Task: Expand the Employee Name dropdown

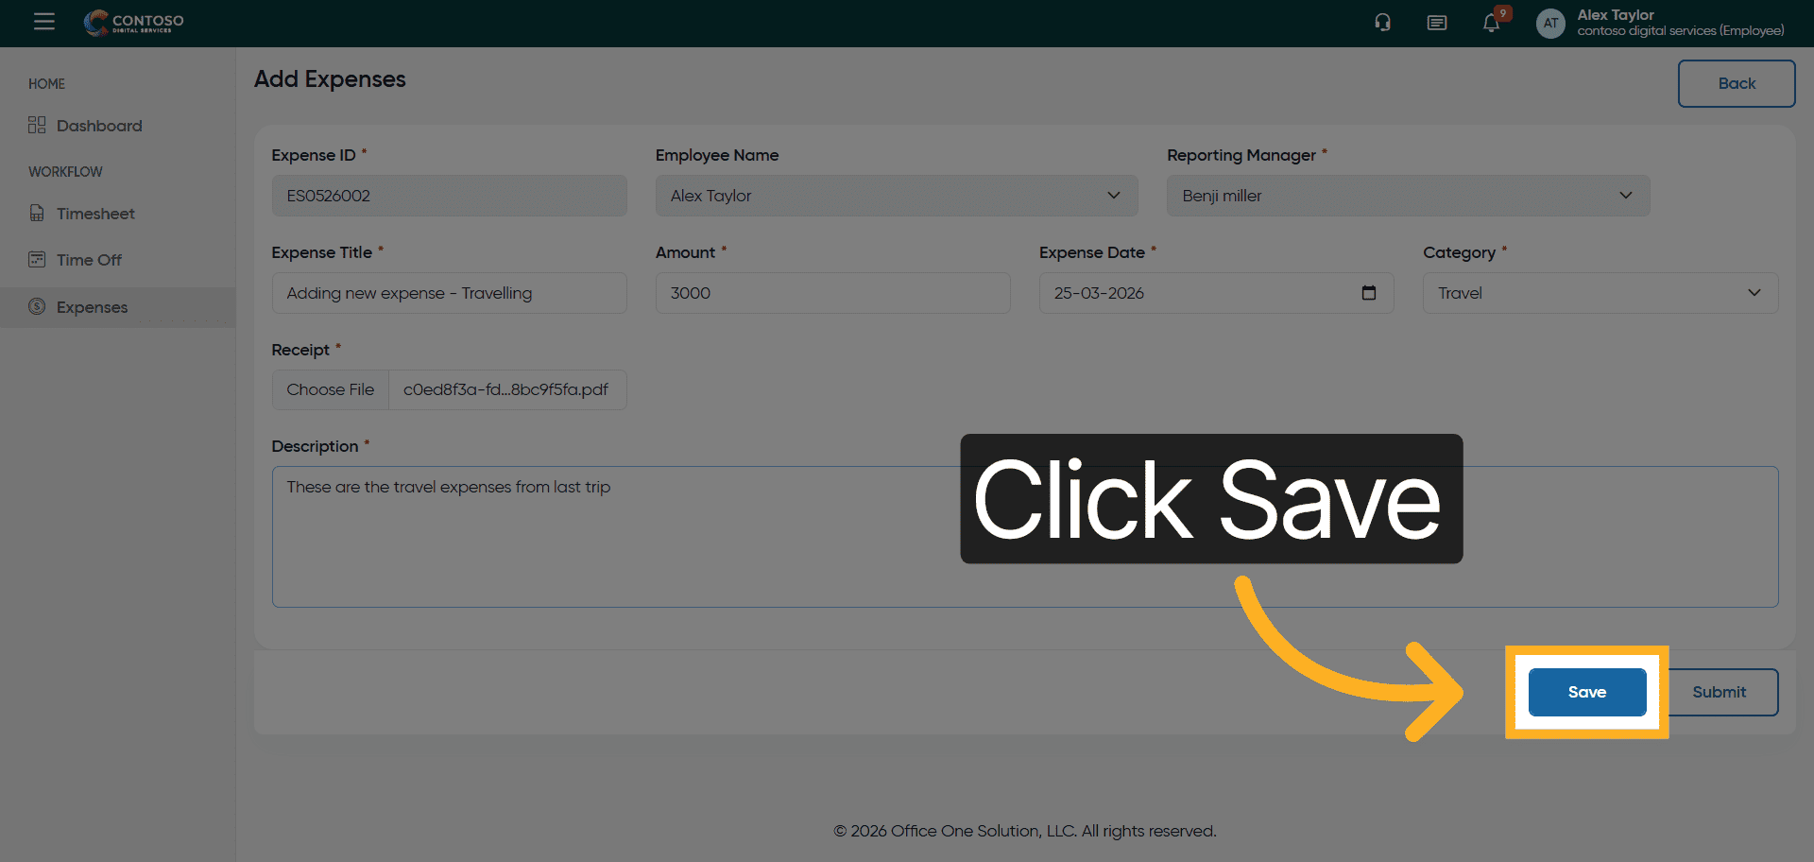Action: coord(897,196)
